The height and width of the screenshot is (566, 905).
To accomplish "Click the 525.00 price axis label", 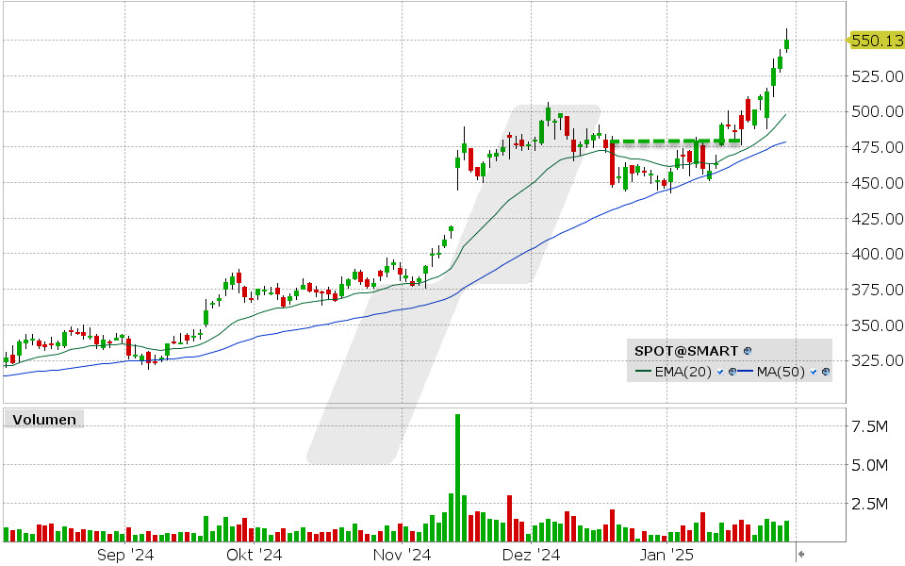I will tap(878, 76).
